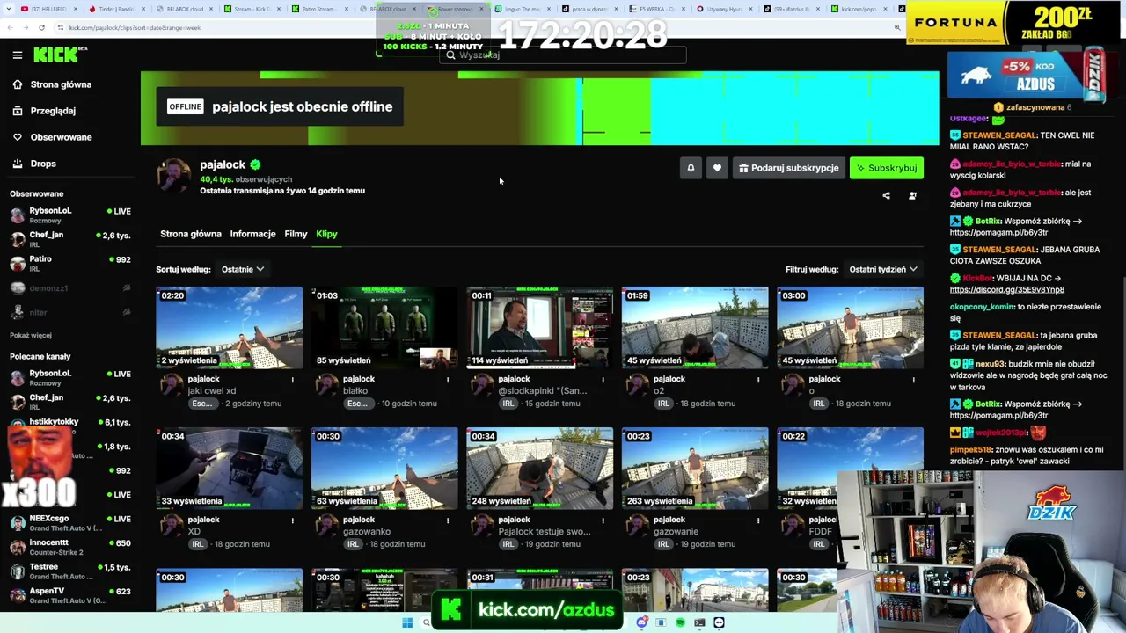The image size is (1126, 633).
Task: Open the Spotify icon in the taskbar
Action: 680,622
